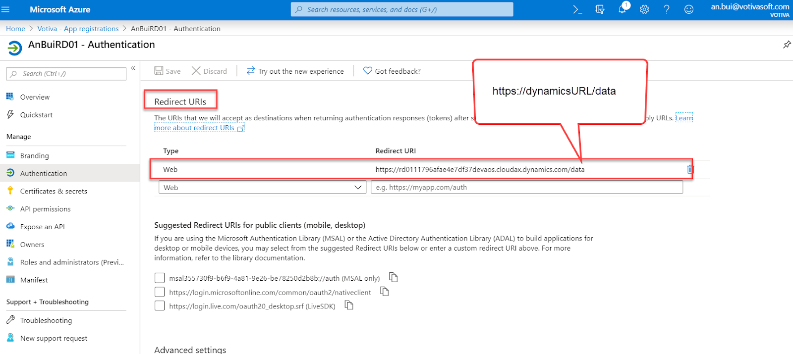
Task: Focus the sidebar Search (Ctrl+/) field
Action: click(x=66, y=74)
